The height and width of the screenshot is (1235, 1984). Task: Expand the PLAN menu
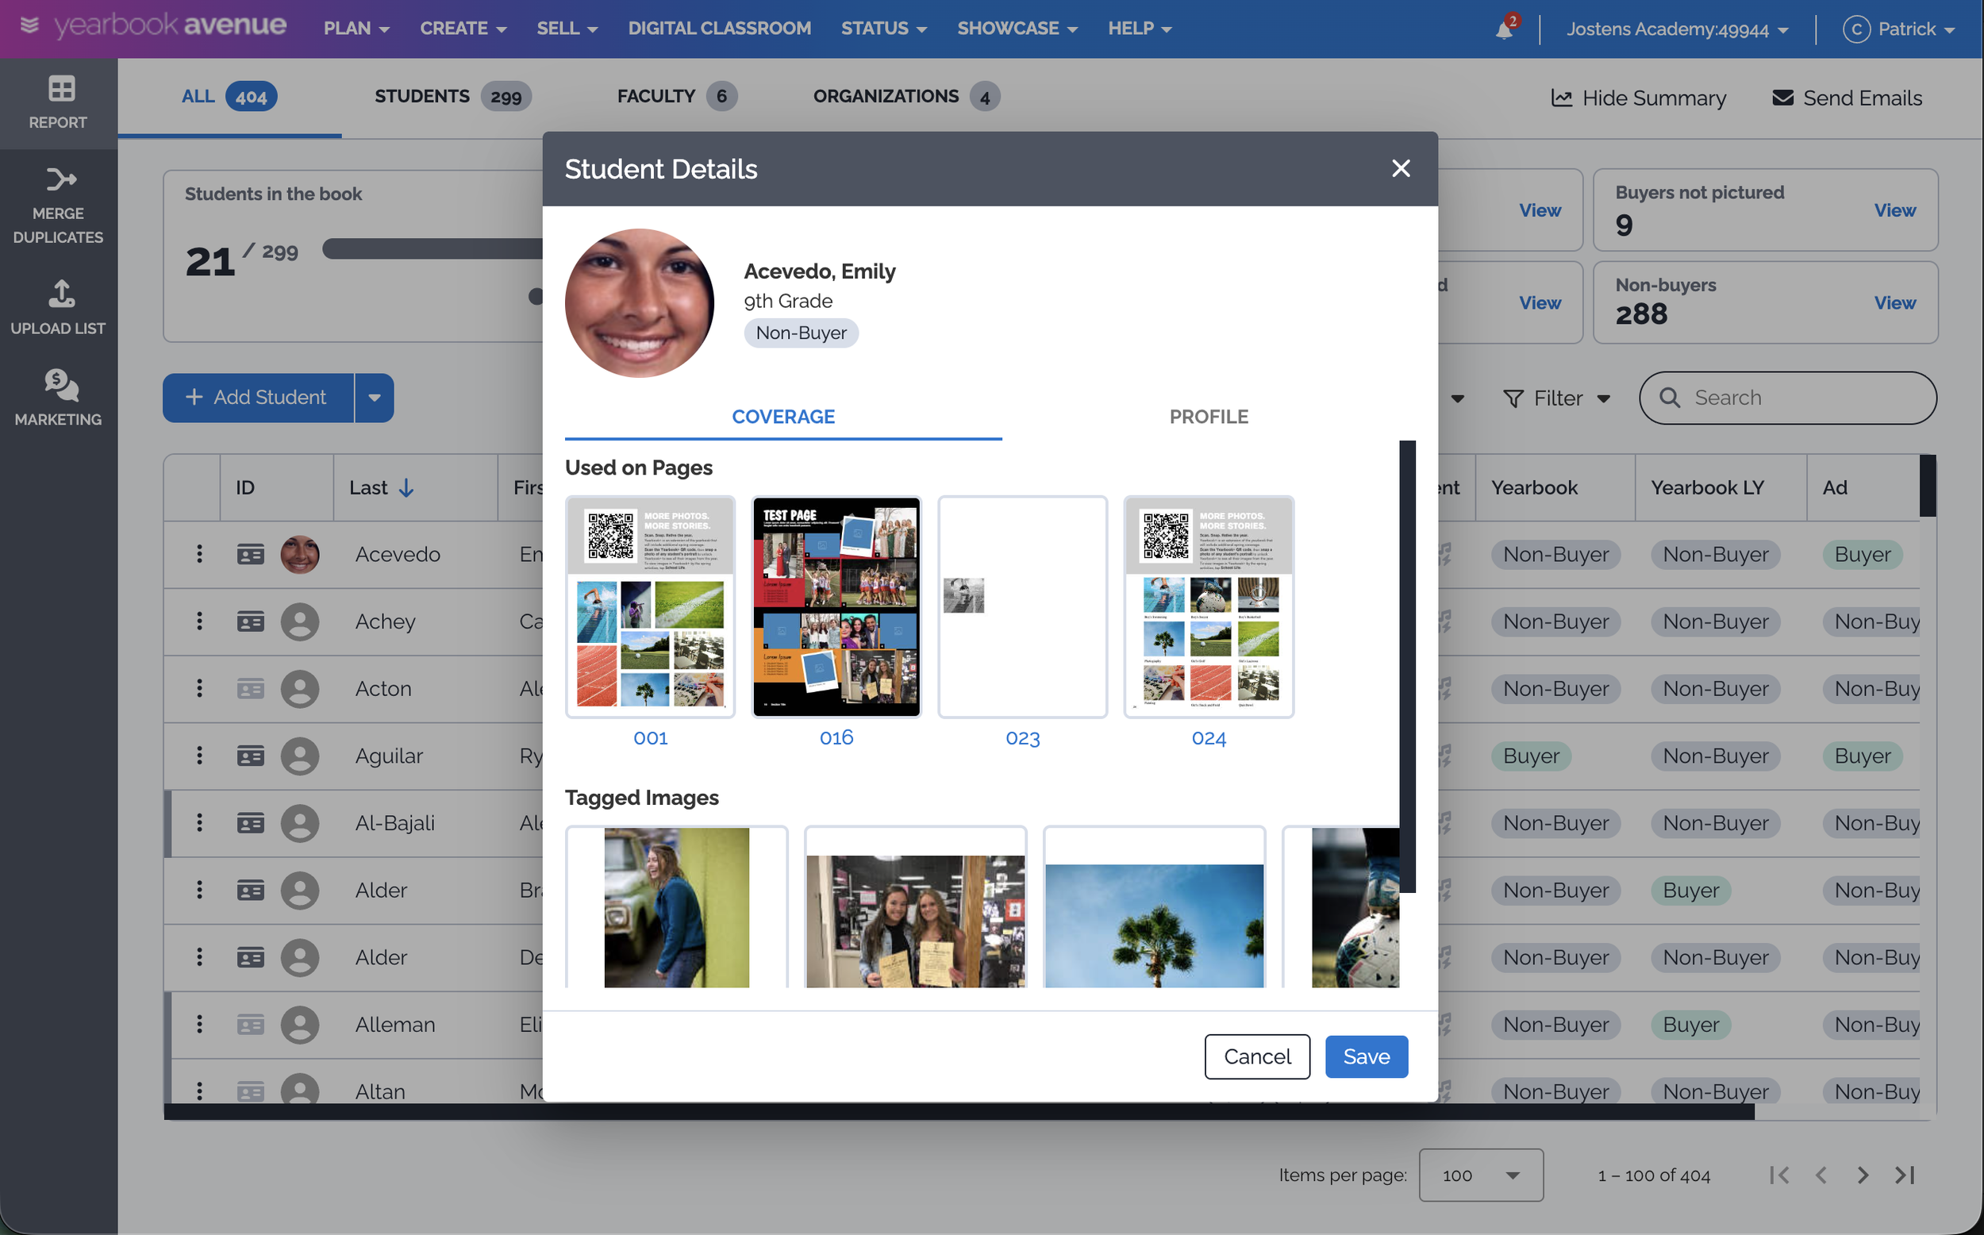pos(356,29)
